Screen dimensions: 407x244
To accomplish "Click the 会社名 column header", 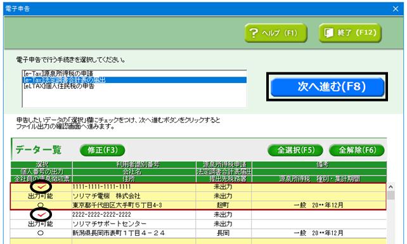I will [x=134, y=172].
